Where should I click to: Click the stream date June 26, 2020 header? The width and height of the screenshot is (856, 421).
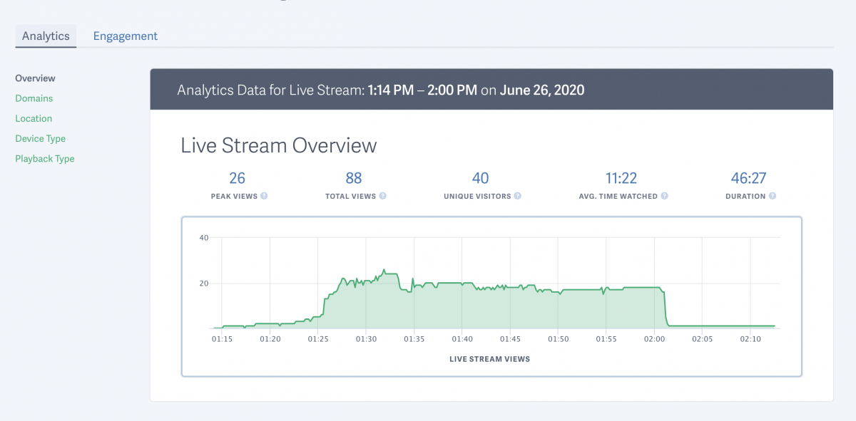[x=542, y=90]
